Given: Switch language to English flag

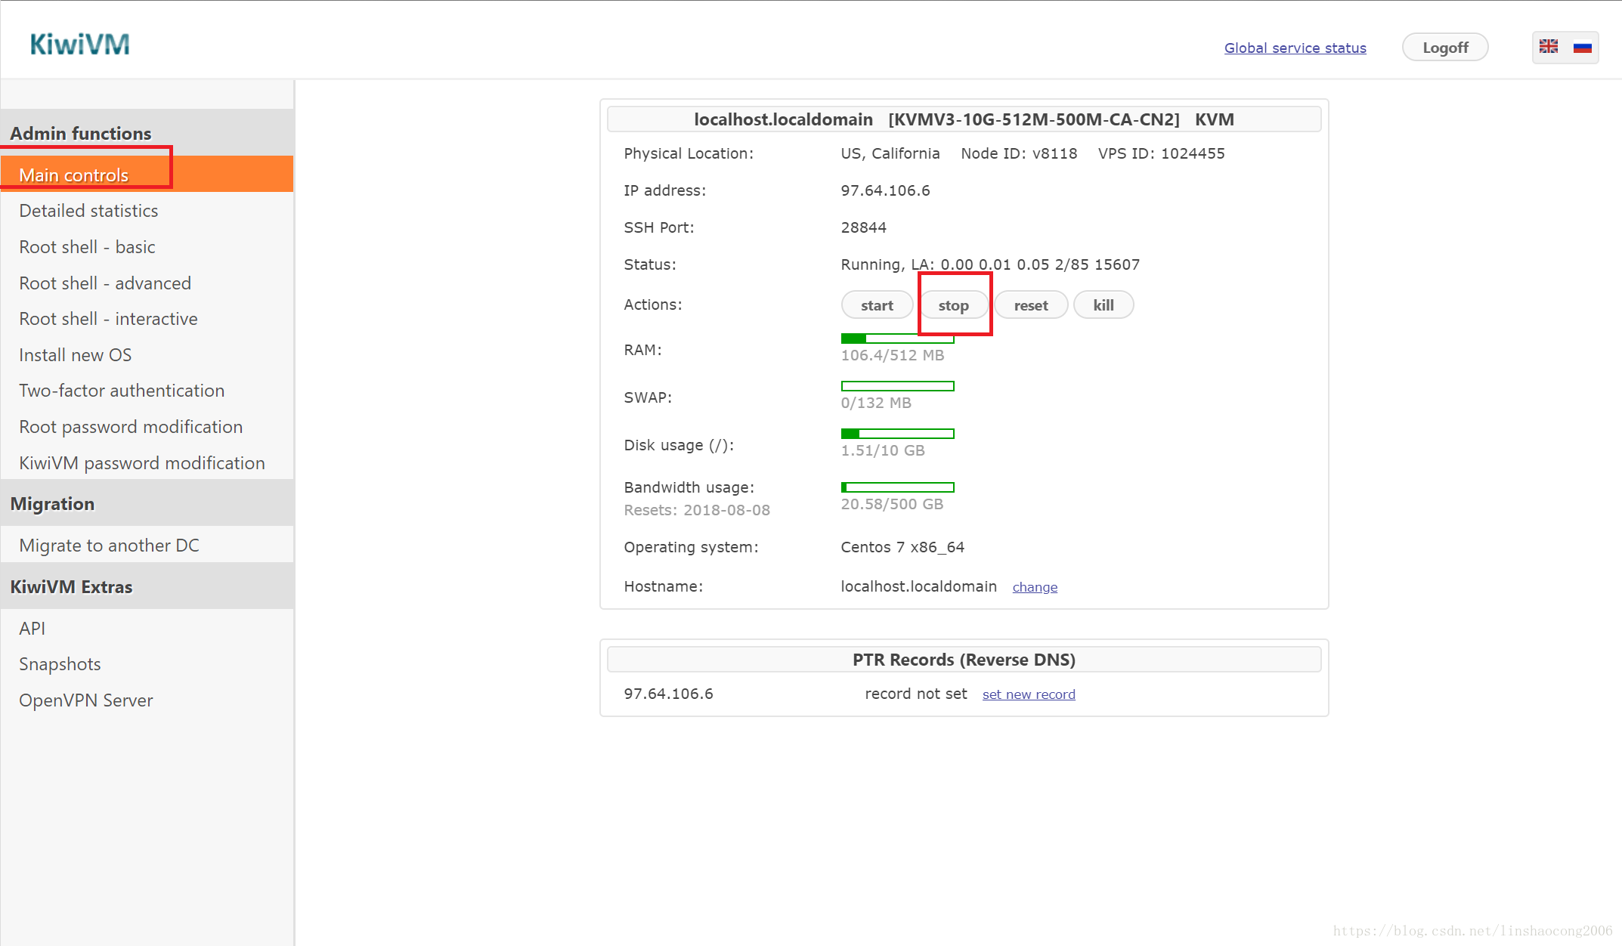Looking at the screenshot, I should pyautogui.click(x=1548, y=47).
